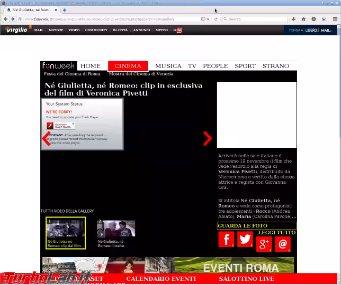This screenshot has width=341, height=285.
Task: Click GUARDA LE FOTO link
Action: [x=242, y=226]
